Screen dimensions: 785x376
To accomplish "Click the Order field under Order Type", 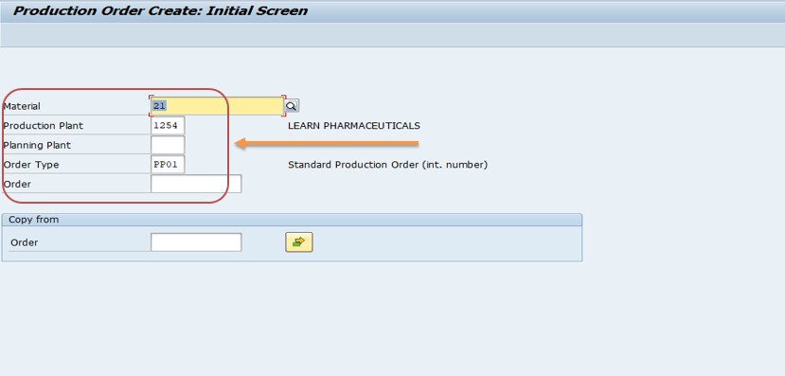I will click(x=196, y=184).
